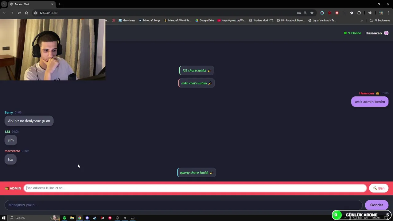
Task: Open File Explorer from the taskbar
Action: point(72,218)
